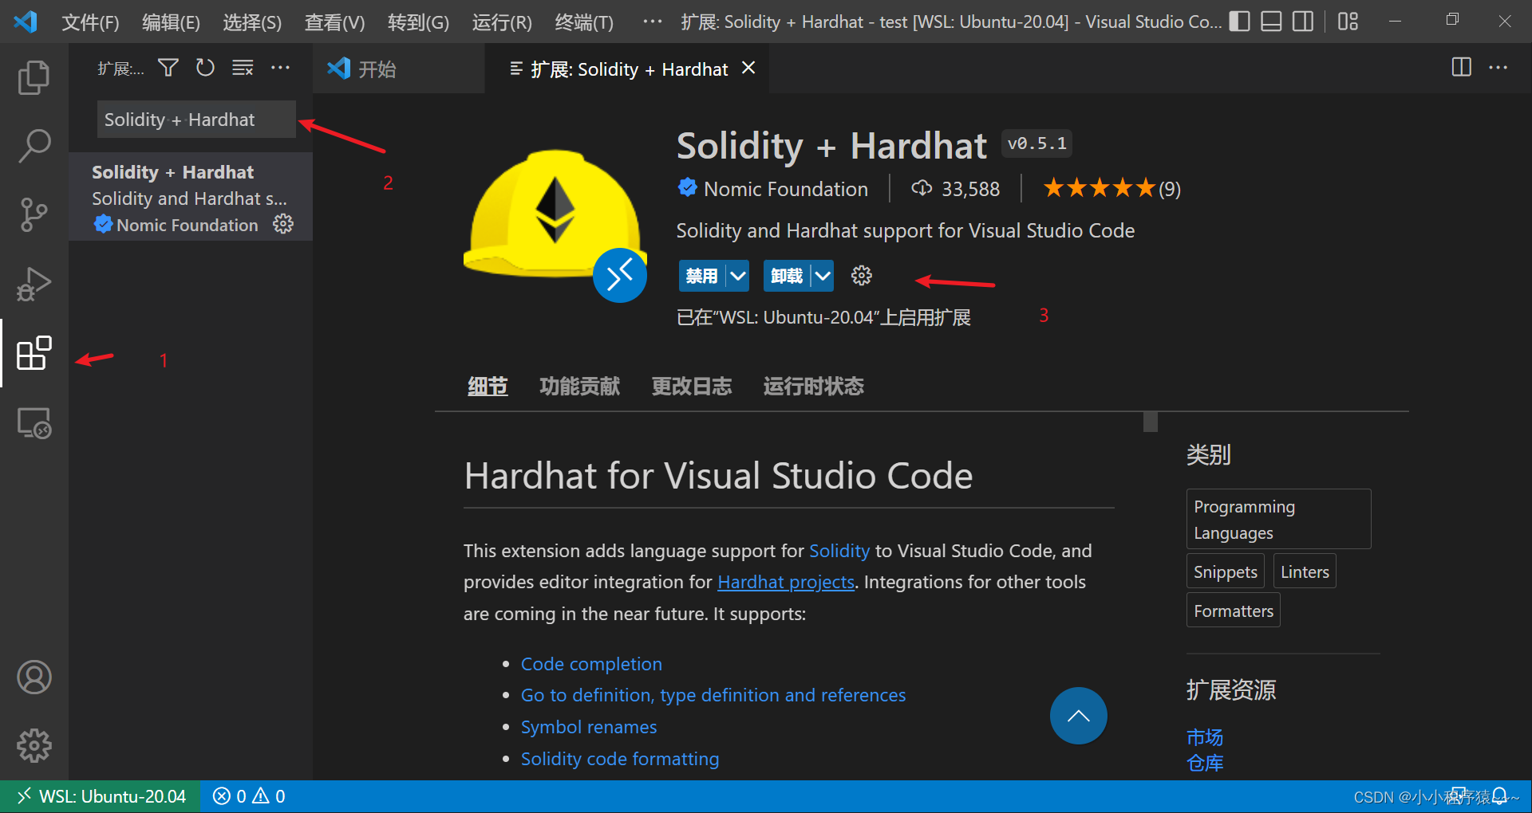1532x813 pixels.
Task: Click scroll to top round button
Action: point(1078,716)
